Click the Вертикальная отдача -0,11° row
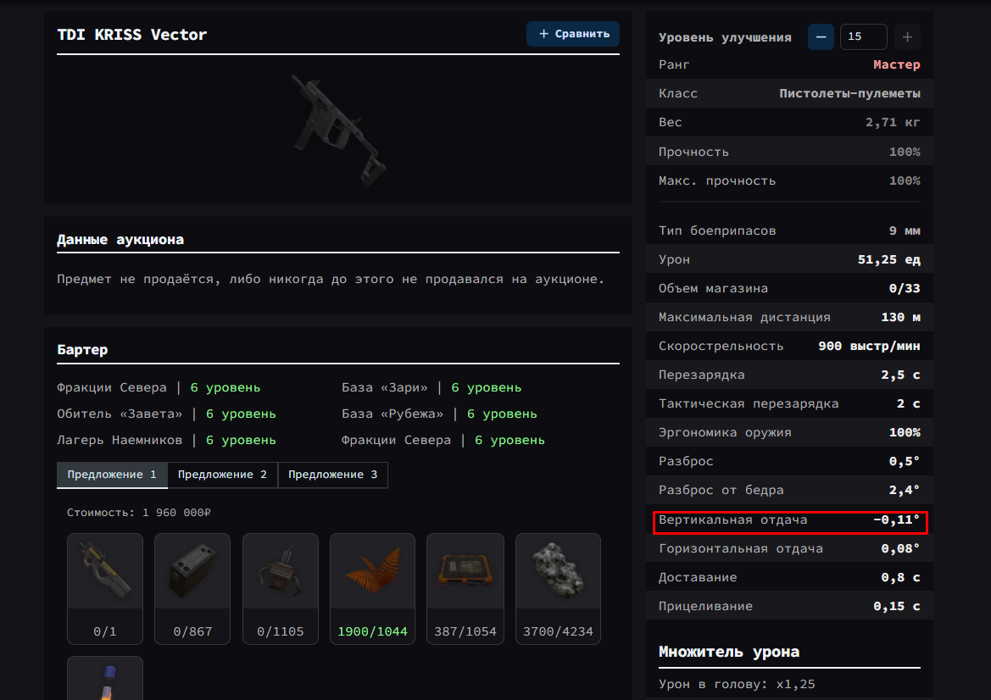Screen dimensions: 991x700 point(789,520)
